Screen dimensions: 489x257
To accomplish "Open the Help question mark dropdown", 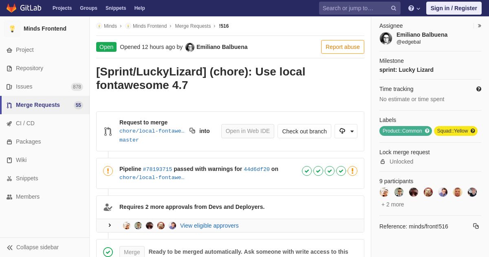I will click(414, 8).
